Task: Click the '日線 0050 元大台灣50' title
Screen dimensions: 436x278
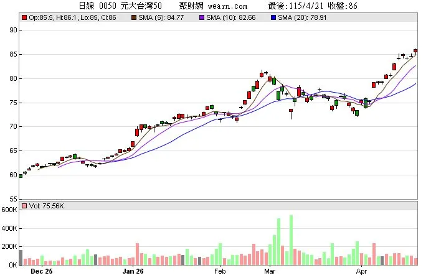Action: point(120,6)
